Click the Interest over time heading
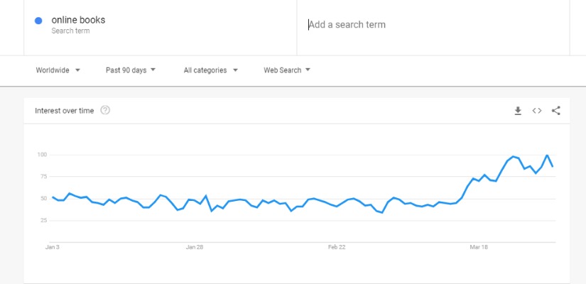 click(64, 111)
